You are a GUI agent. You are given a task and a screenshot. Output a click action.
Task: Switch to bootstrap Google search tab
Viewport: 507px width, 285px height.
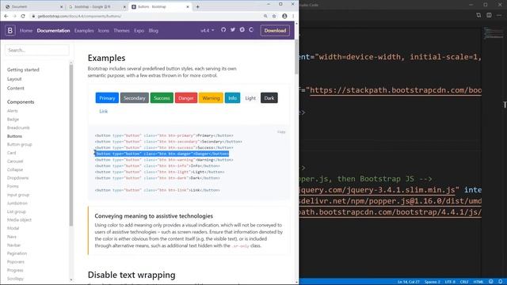pyautogui.click(x=97, y=7)
